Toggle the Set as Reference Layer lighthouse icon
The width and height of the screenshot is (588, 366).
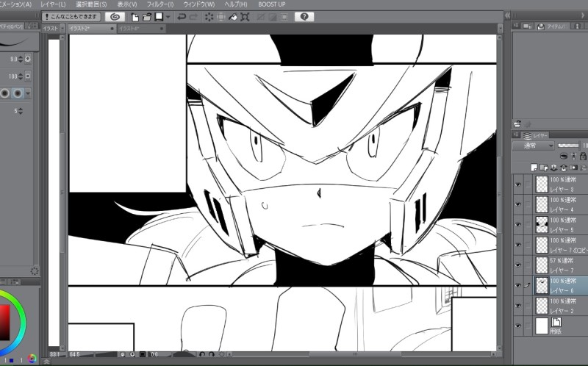[x=573, y=156]
